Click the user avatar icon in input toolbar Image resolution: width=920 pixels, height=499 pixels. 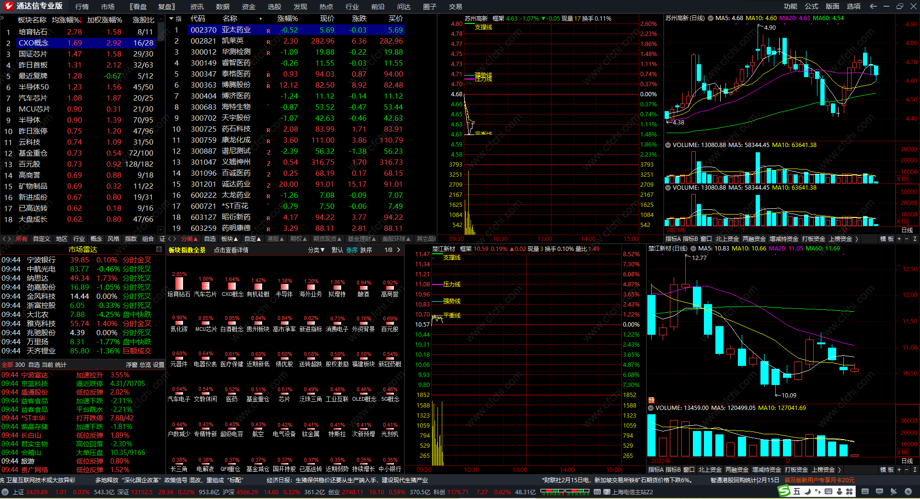(x=839, y=491)
